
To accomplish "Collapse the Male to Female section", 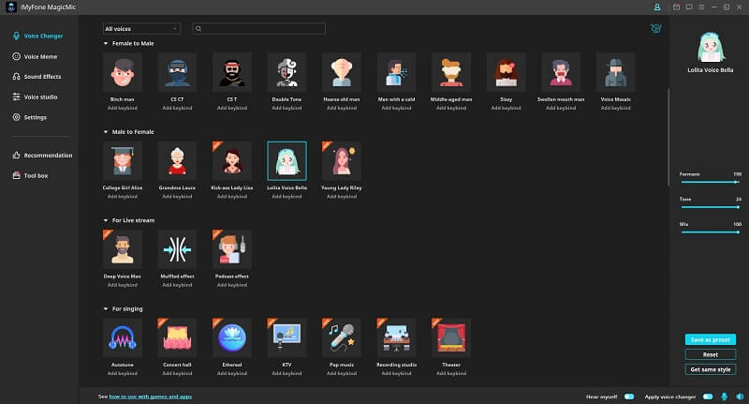I will [106, 132].
